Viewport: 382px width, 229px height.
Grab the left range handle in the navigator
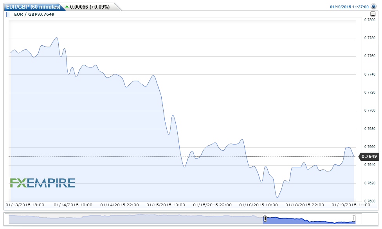(x=265, y=218)
